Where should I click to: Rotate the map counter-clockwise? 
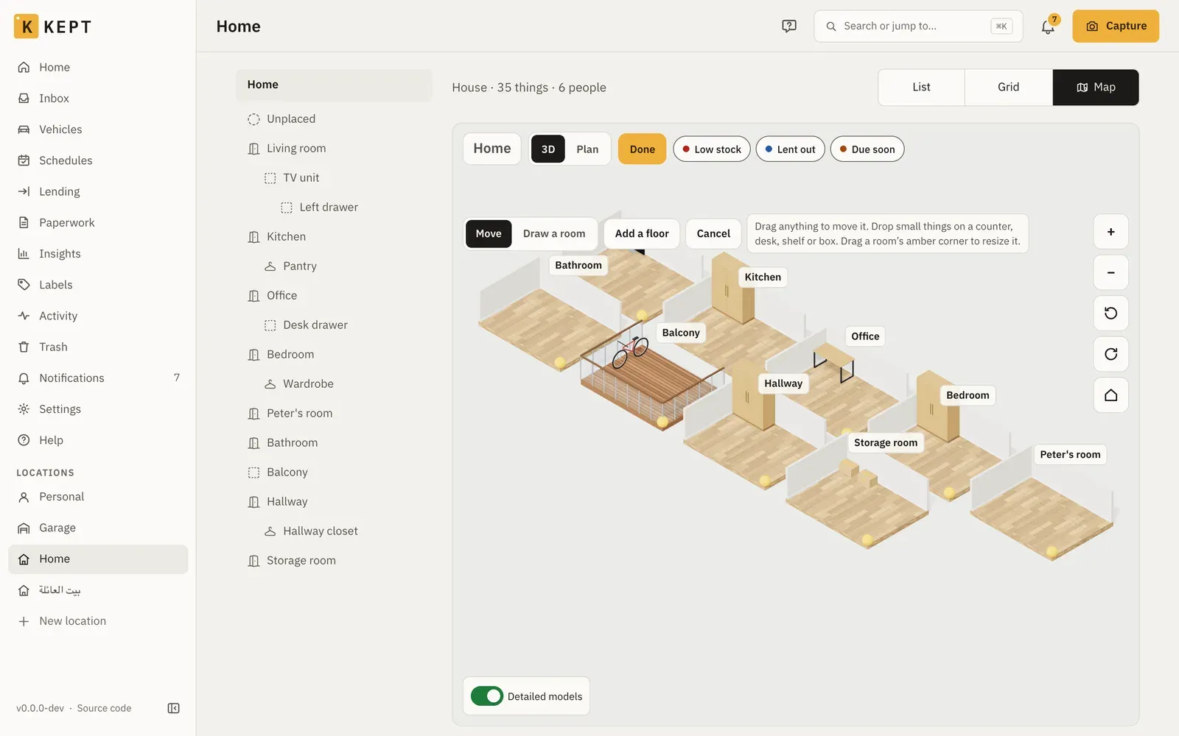click(x=1110, y=314)
